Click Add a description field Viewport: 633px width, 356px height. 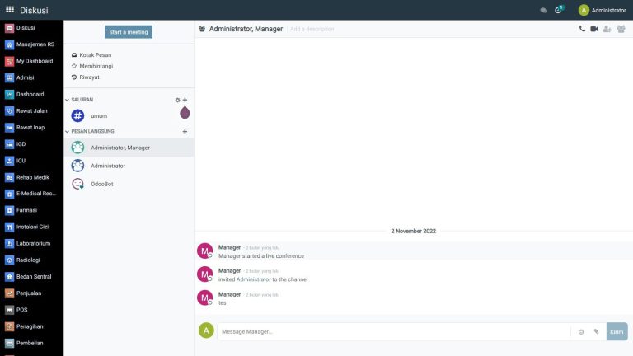click(x=312, y=29)
